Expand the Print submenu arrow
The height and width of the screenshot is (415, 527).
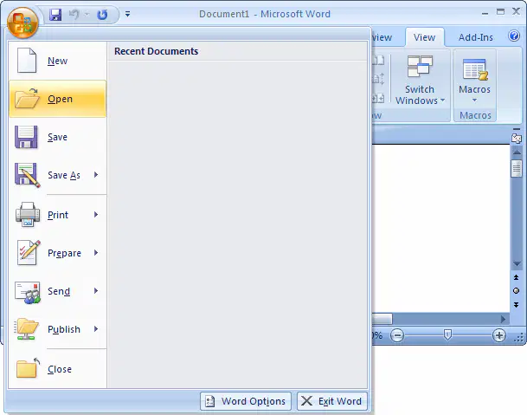pos(96,214)
